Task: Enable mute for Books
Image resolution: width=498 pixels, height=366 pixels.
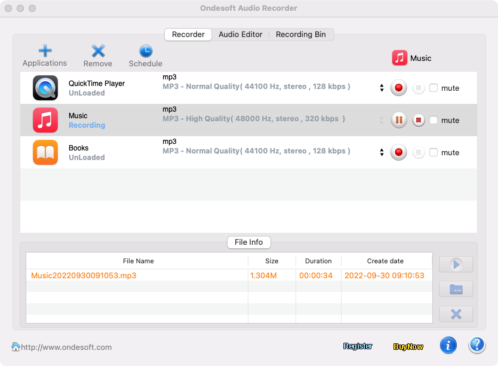Action: point(433,152)
